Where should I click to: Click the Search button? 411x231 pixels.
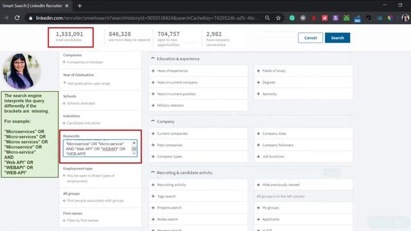pos(337,38)
